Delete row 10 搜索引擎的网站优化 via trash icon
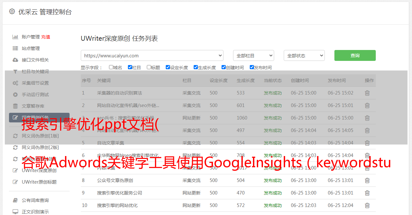Screen dimensions: 412x215 click(x=367, y=205)
